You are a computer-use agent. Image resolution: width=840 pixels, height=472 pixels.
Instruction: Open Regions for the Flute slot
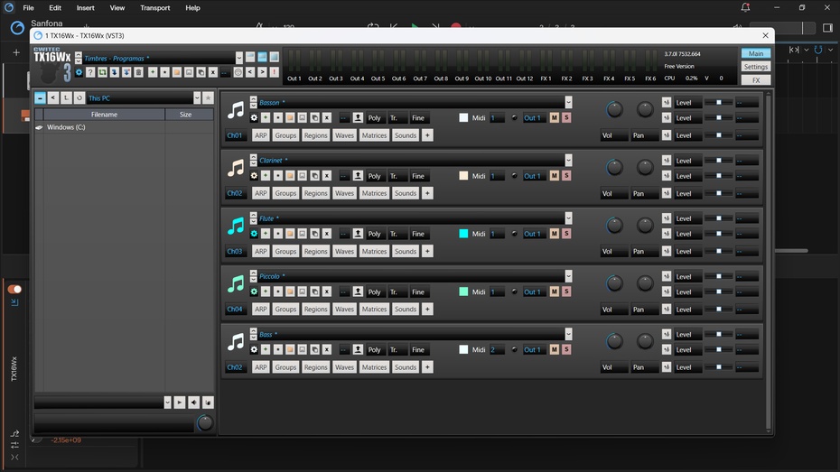click(x=315, y=251)
